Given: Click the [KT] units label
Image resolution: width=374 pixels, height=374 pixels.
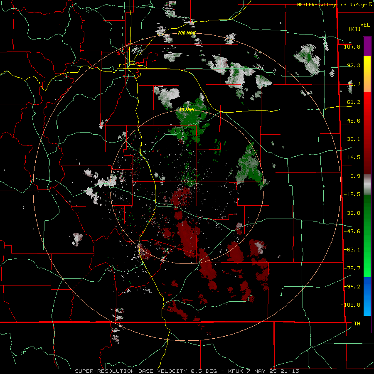Looking at the screenshot, I should click(355, 29).
